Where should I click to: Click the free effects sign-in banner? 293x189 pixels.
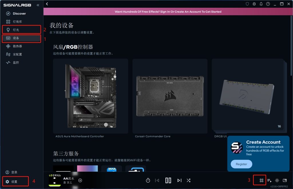click(x=168, y=11)
